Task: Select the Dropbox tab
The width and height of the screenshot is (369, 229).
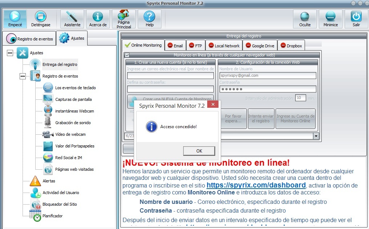Action: pos(291,46)
